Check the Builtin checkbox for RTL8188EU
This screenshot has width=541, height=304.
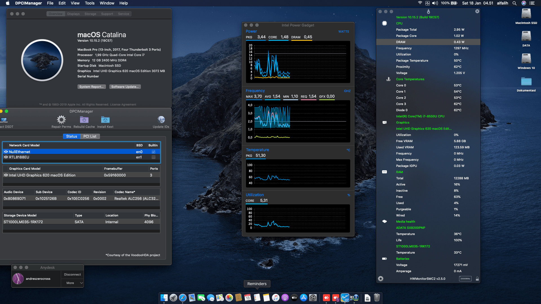tap(154, 157)
